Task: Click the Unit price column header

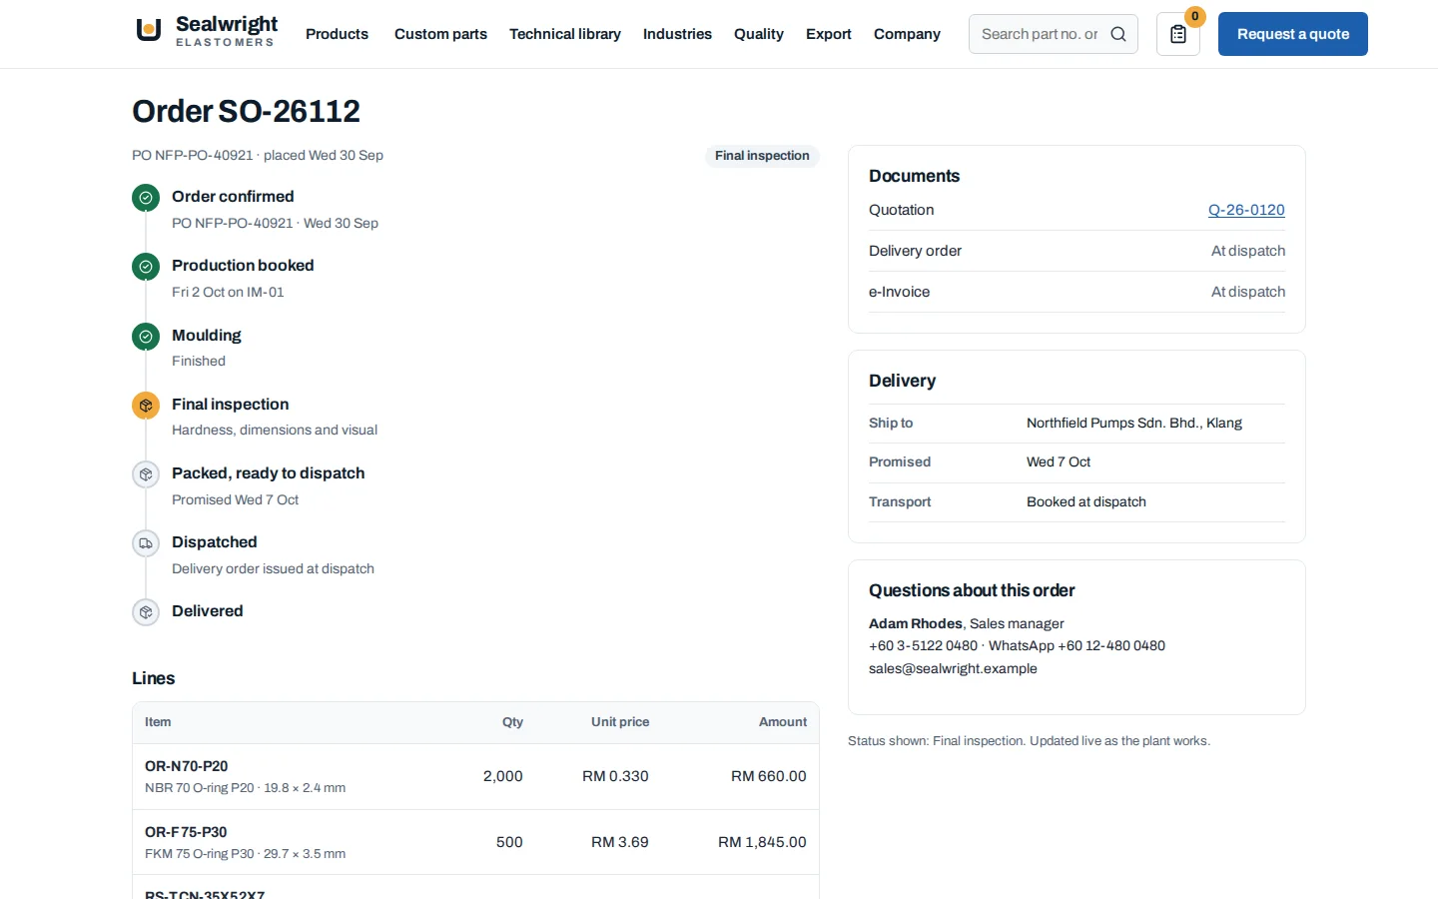Action: (620, 722)
